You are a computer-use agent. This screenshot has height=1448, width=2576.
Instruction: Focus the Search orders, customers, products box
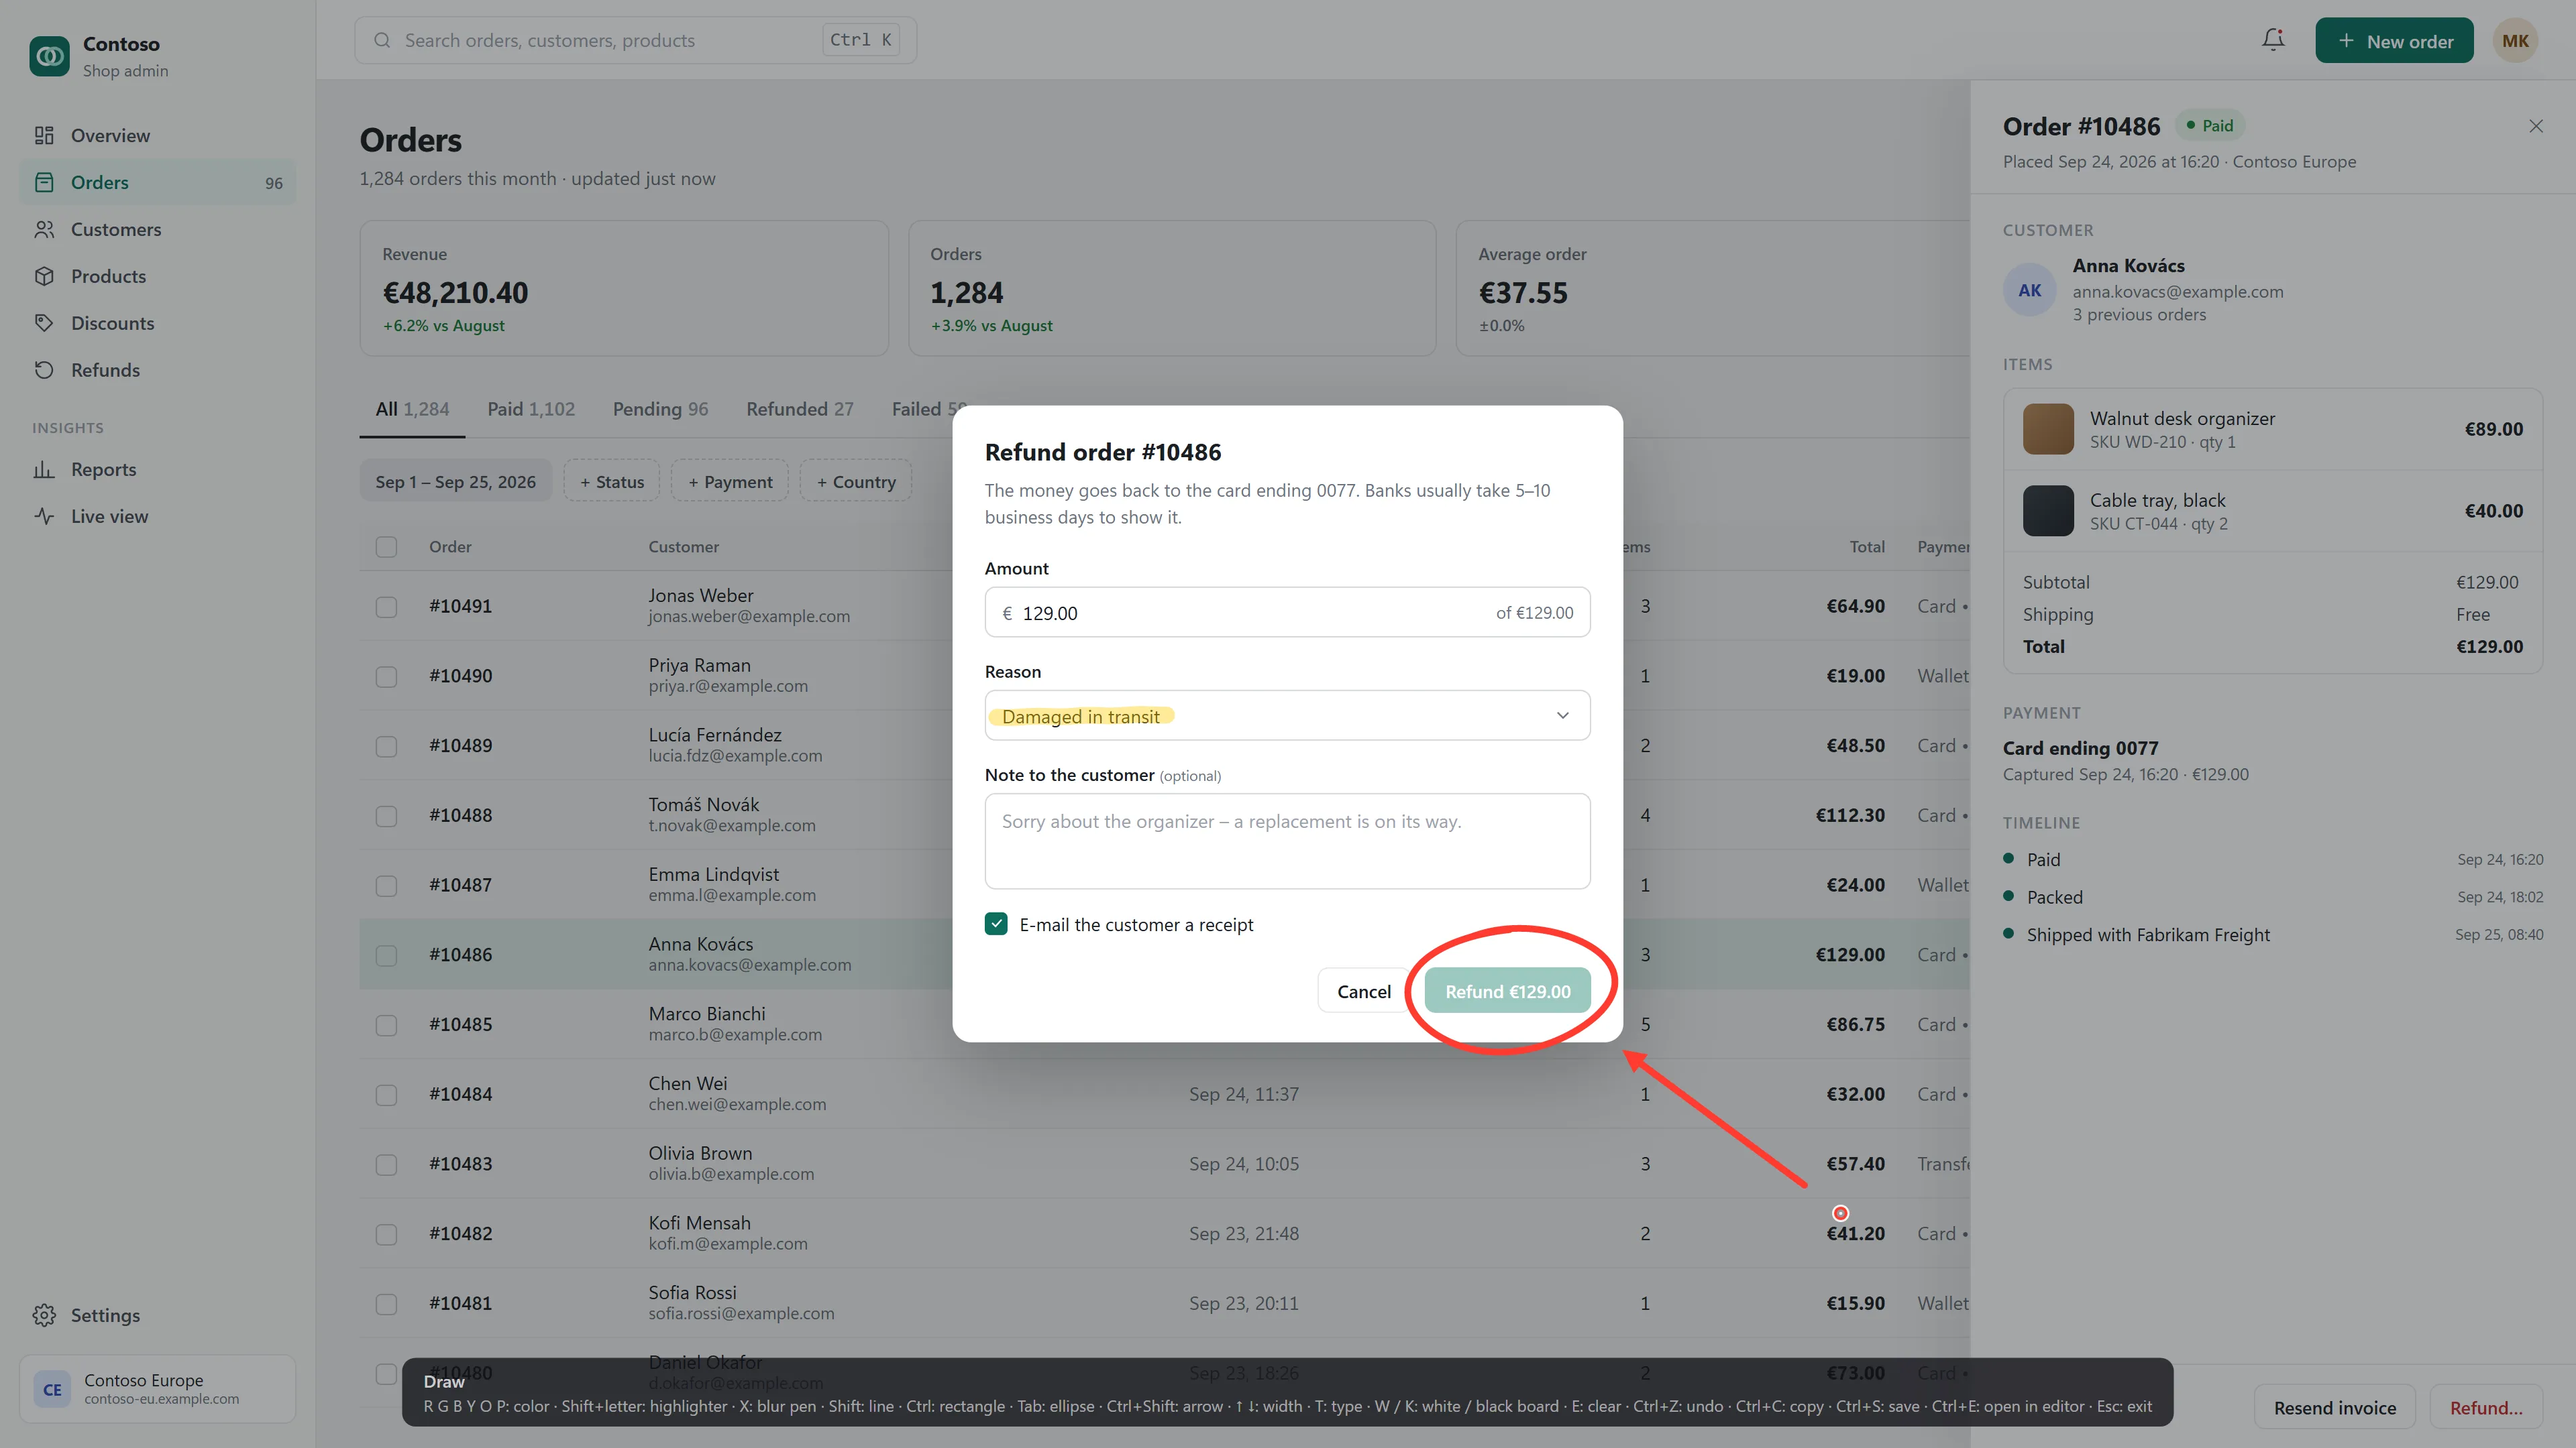click(x=635, y=40)
